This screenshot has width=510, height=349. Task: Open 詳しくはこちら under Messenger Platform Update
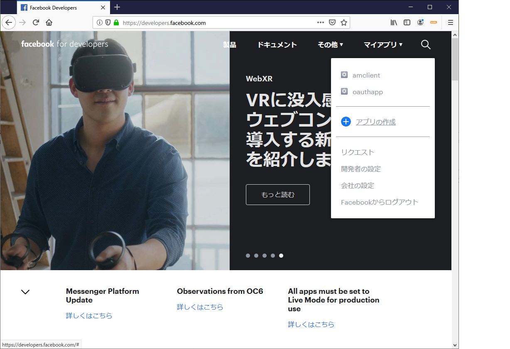point(89,315)
